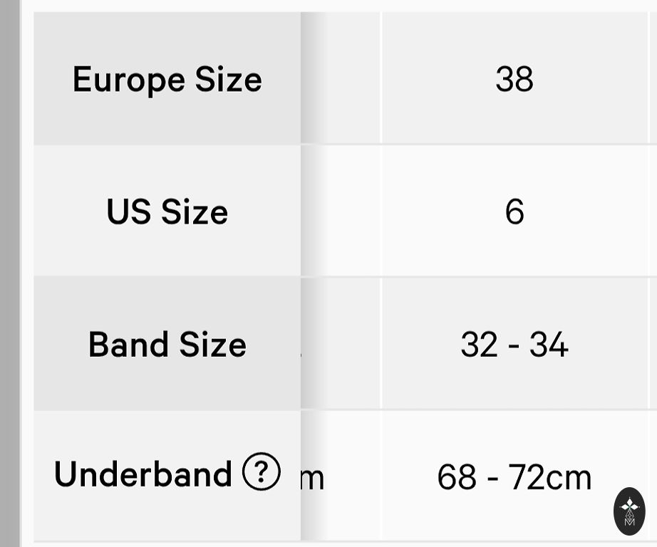Click the 68 - 72cm underband cell
This screenshot has height=547, width=657.
(x=514, y=477)
